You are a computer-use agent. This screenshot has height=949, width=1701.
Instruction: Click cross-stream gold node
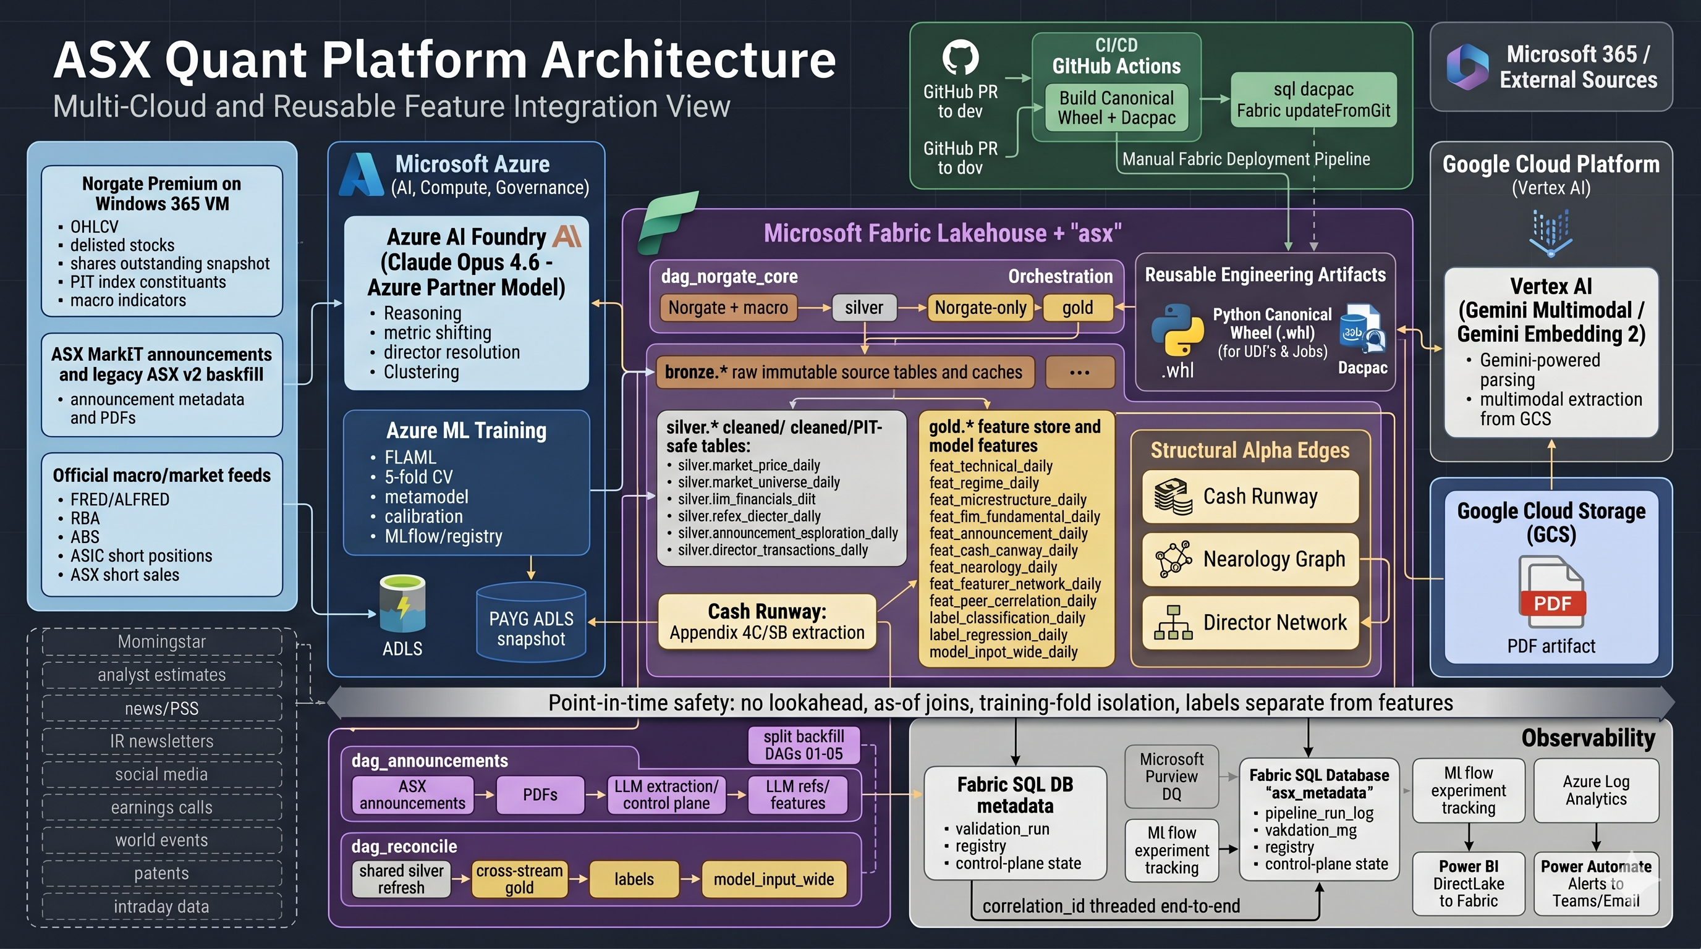[520, 879]
